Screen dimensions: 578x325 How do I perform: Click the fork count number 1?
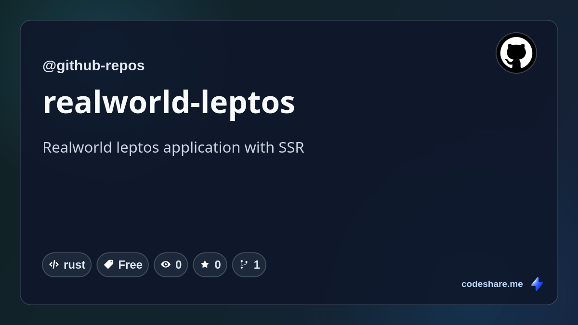pos(257,265)
